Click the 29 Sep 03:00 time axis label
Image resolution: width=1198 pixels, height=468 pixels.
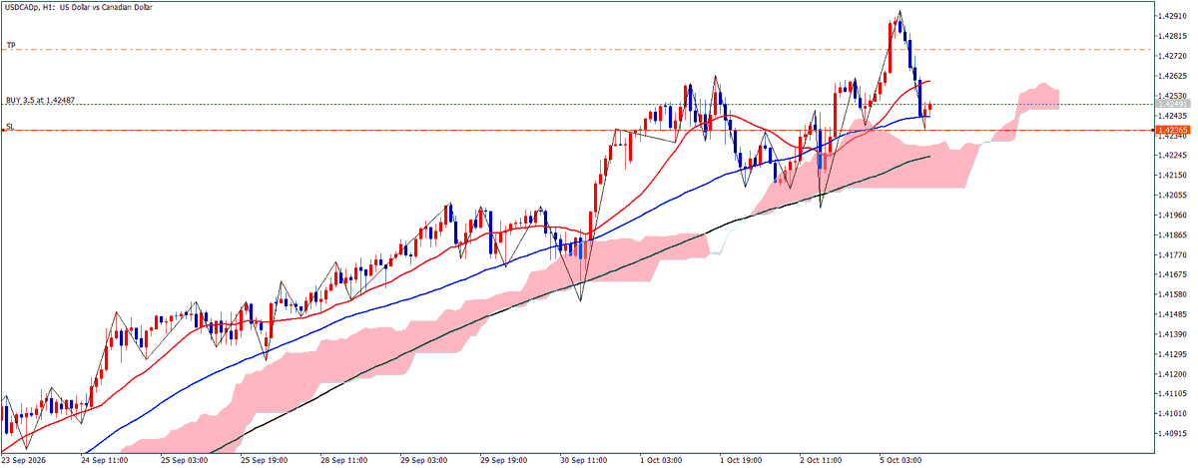click(424, 461)
